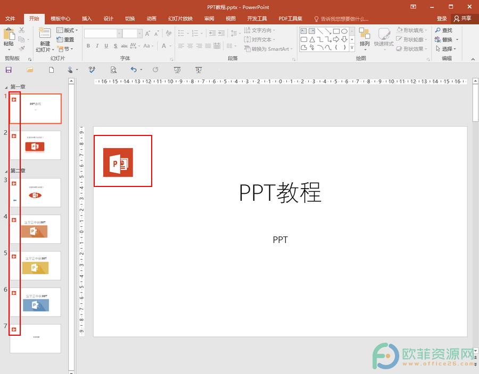Open the Text Direction (文字方向) dropdown
The image size is (479, 374).
[260, 30]
